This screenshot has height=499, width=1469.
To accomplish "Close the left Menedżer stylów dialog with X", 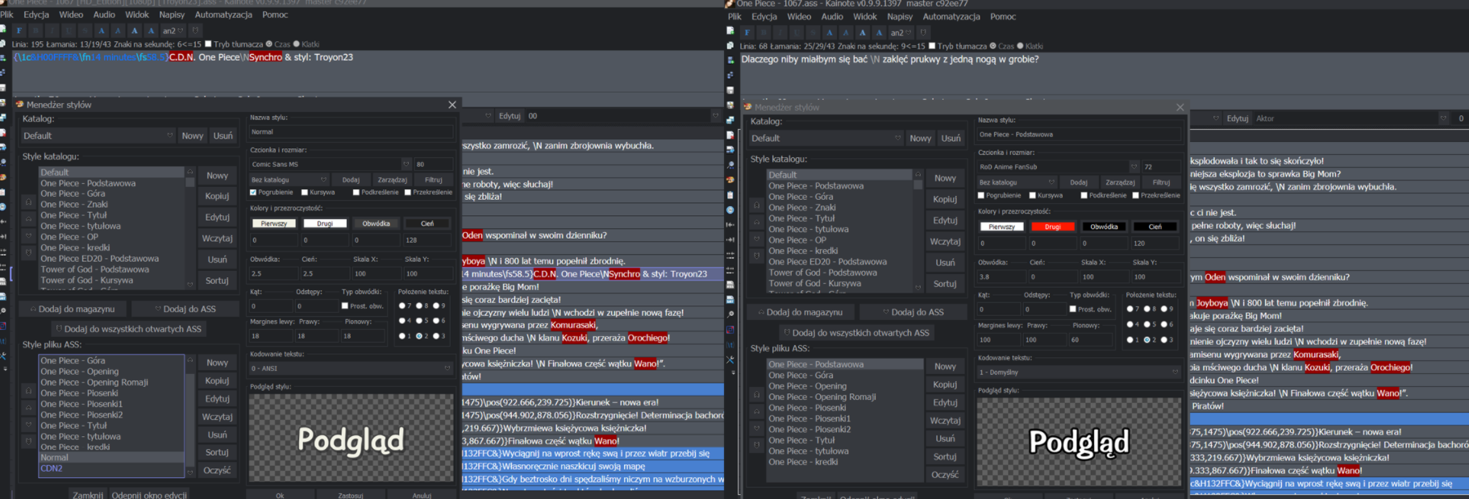I will pos(452,105).
